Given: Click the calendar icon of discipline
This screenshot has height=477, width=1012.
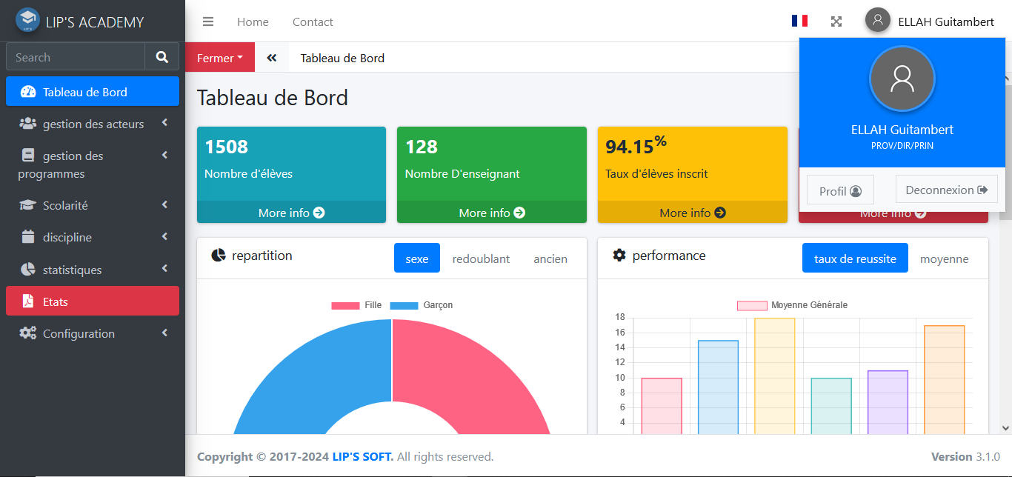Looking at the screenshot, I should (x=28, y=237).
